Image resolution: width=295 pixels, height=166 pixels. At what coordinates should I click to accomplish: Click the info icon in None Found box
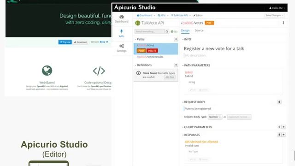tap(138, 73)
